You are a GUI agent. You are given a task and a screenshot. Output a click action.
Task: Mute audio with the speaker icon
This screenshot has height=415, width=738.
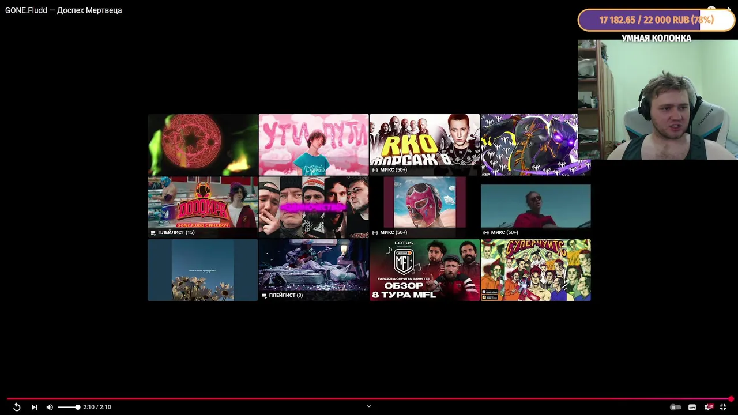tap(50, 407)
